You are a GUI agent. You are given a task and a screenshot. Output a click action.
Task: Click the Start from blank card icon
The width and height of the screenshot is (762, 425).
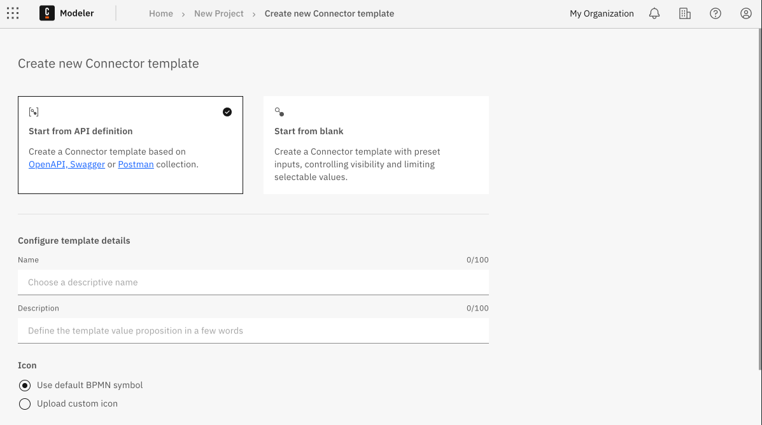coord(279,111)
